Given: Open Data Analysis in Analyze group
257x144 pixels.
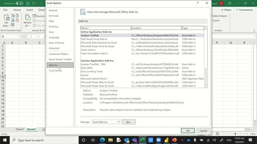Looking at the screenshot, I should click(220, 16).
